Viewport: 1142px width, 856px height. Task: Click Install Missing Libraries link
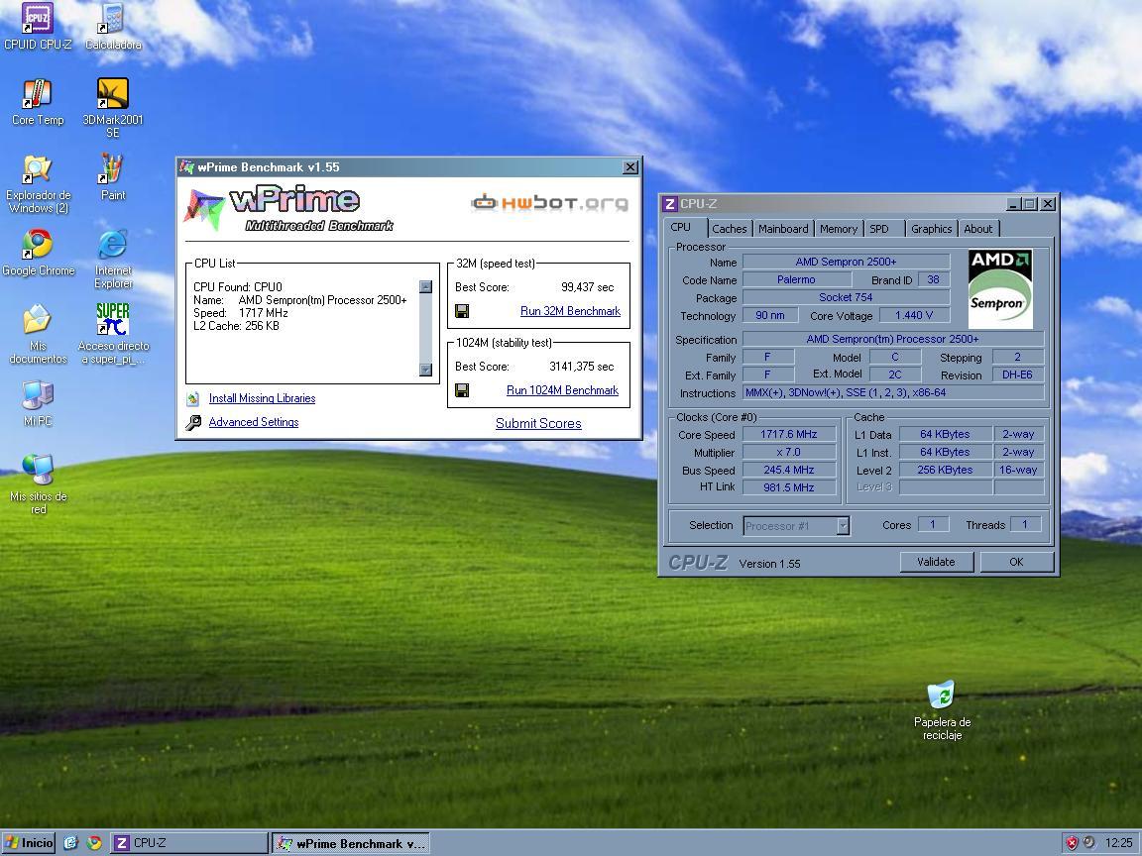click(x=262, y=398)
